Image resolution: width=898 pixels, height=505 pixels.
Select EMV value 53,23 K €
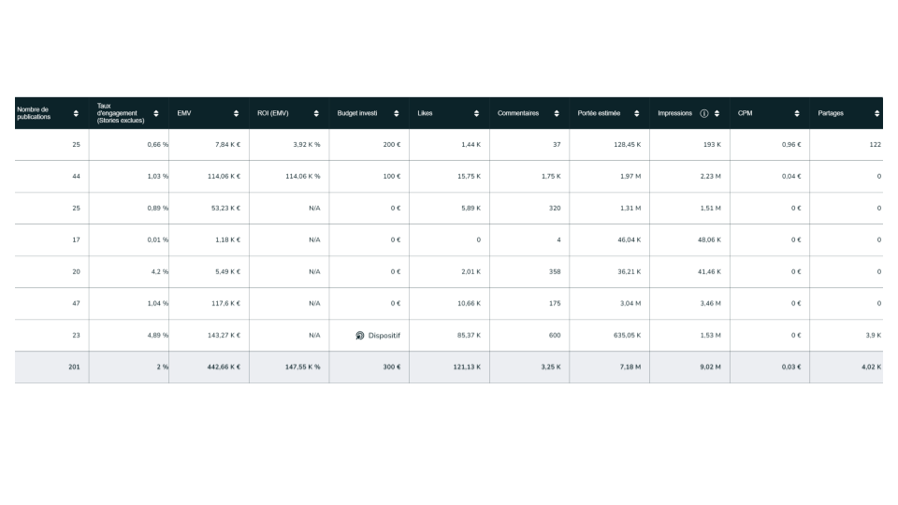(226, 209)
